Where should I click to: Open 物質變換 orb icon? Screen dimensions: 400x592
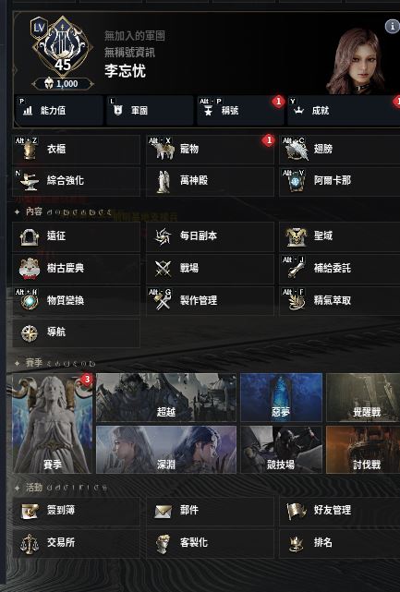click(x=29, y=302)
